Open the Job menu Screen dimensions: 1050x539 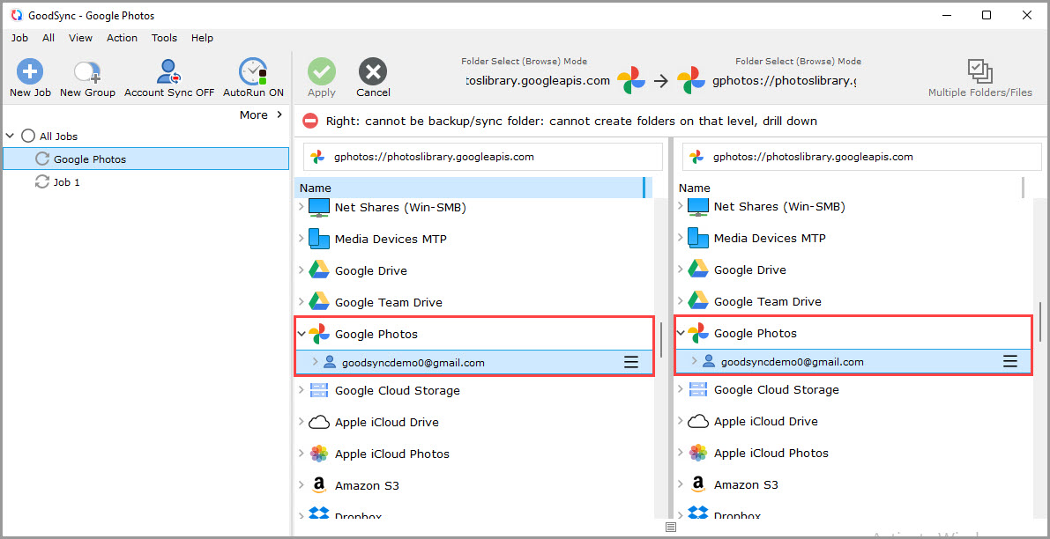19,38
